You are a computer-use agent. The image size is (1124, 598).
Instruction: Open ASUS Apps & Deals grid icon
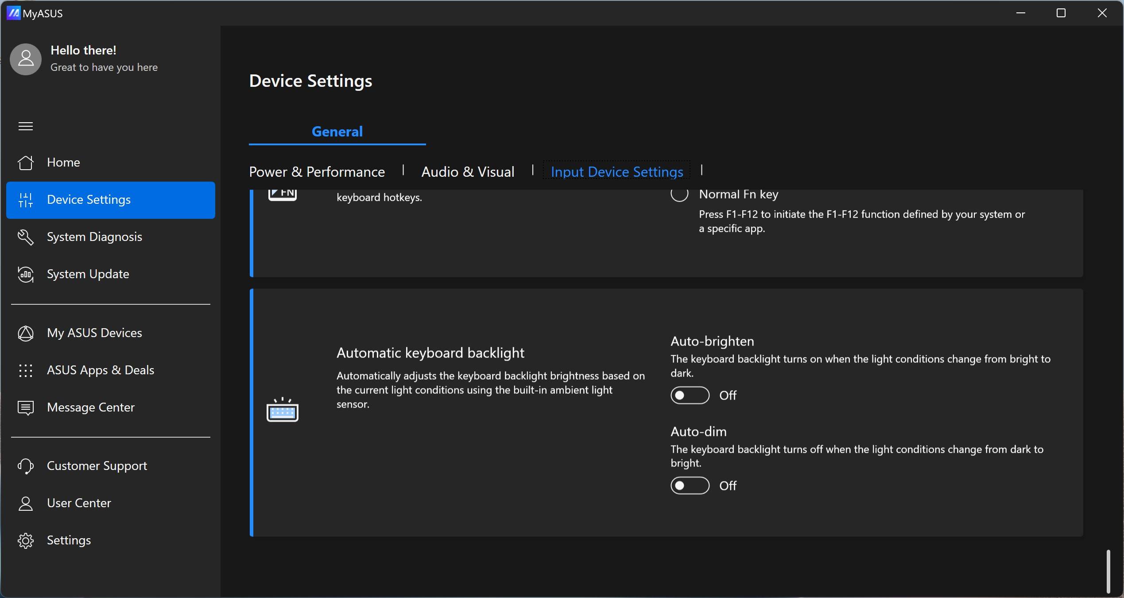26,370
